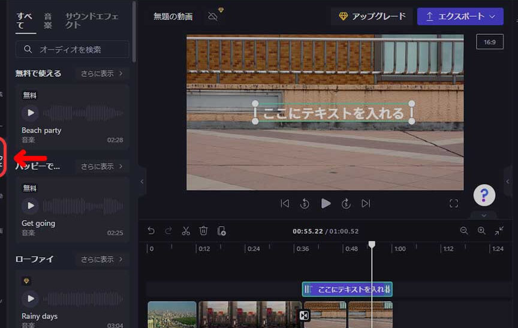Rewind five seconds
518x328 pixels.
pyautogui.click(x=305, y=203)
